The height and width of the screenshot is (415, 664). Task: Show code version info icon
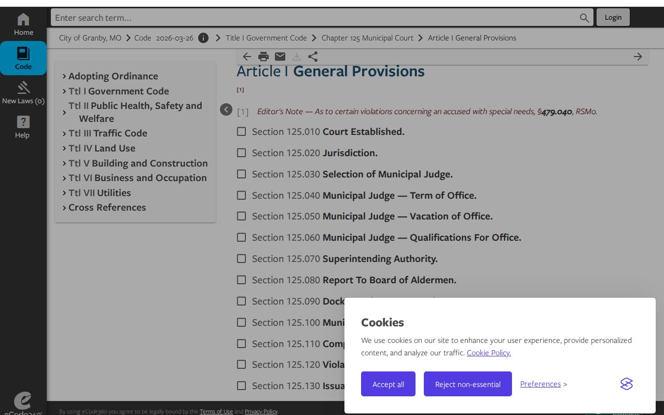coord(203,38)
